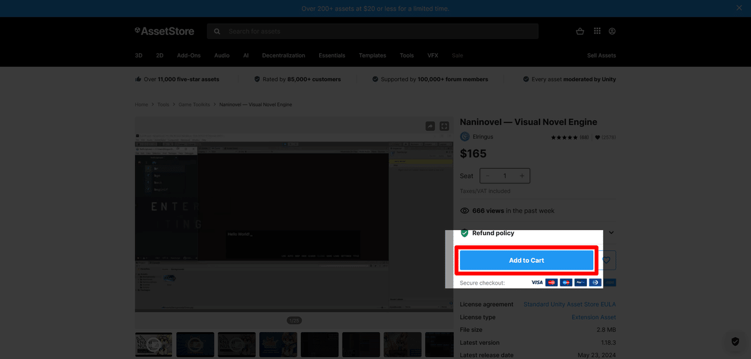Click the search magnifier icon

[217, 31]
